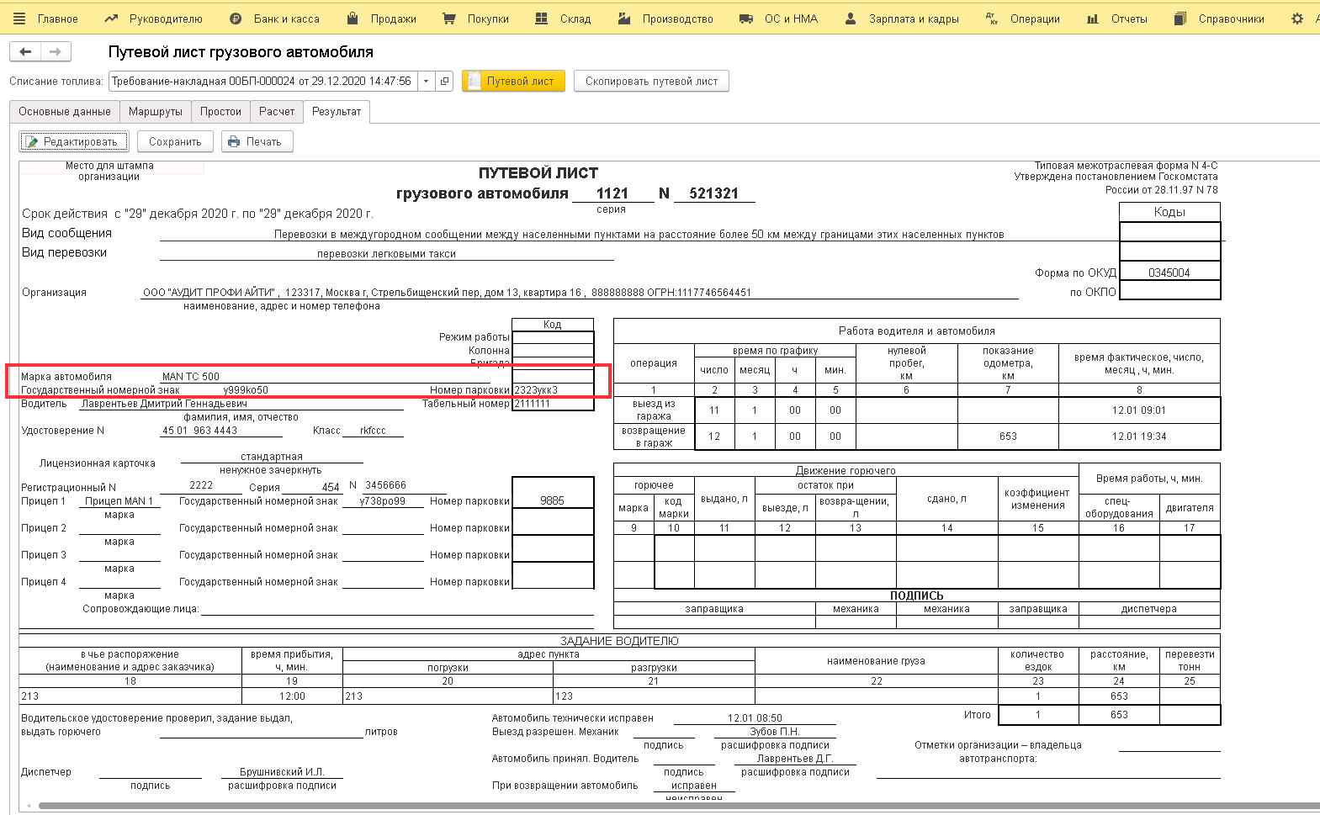1320x815 pixels.
Task: Select the waybill number 521321
Action: point(713,193)
